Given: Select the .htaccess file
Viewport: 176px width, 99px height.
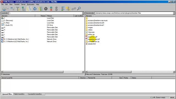Looking at the screenshot, I should [90, 32].
